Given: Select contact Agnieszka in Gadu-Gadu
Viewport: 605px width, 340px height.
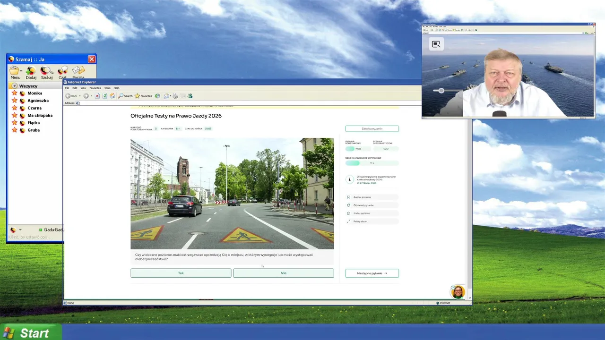Looking at the screenshot, I should tap(38, 101).
